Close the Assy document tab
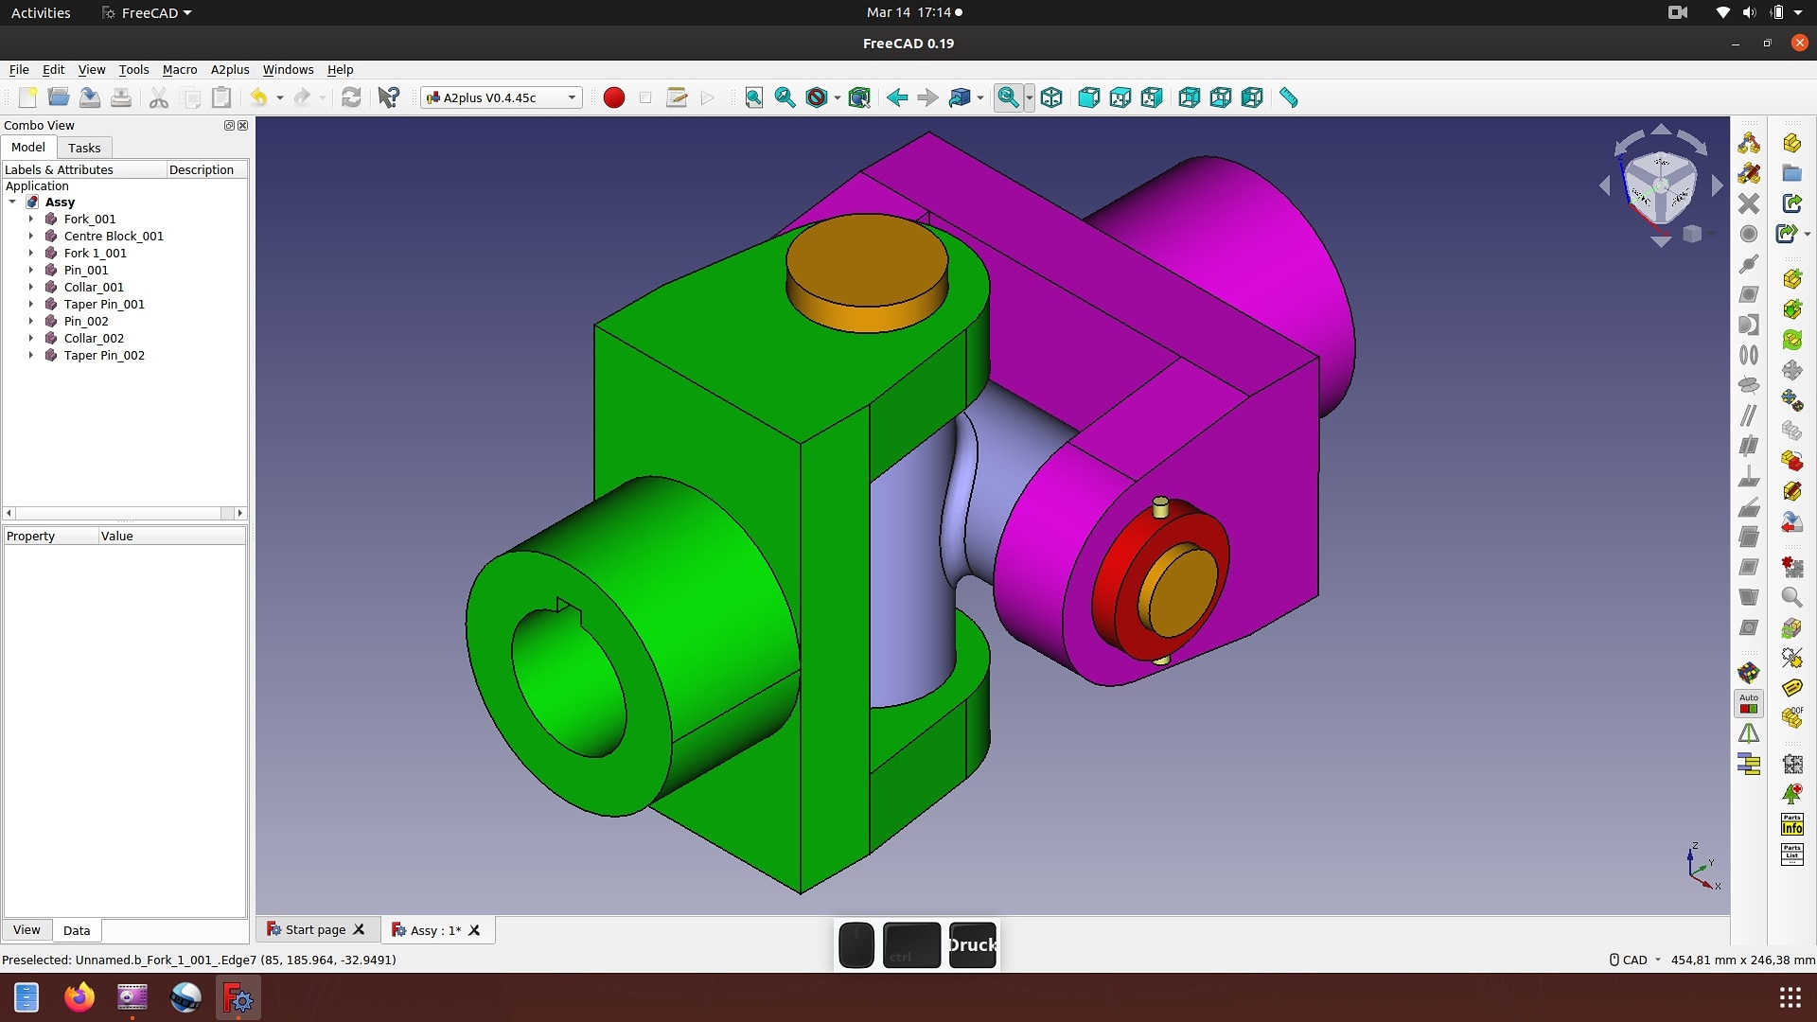 [x=474, y=930]
